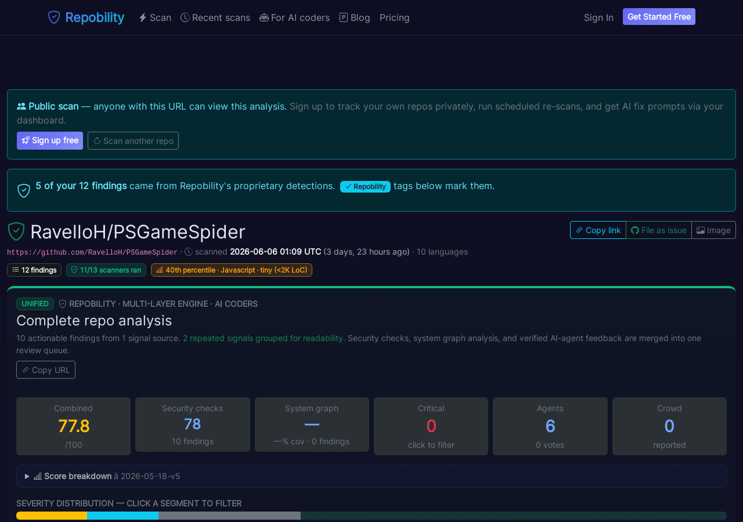Click the lightning bolt Scan icon
Image resolution: width=743 pixels, height=522 pixels.
[x=143, y=17]
